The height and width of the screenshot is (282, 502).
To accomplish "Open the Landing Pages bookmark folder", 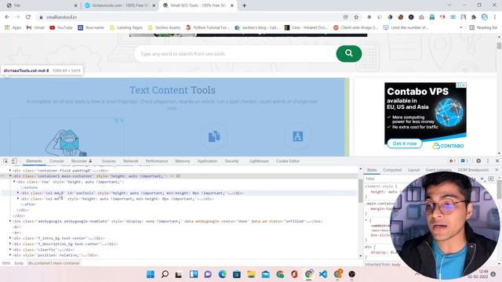I will pyautogui.click(x=125, y=27).
